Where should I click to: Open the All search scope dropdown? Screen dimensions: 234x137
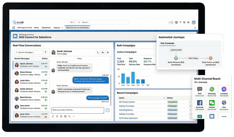[x=72, y=22]
